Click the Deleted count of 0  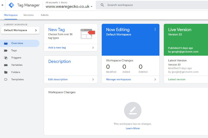click(x=141, y=67)
